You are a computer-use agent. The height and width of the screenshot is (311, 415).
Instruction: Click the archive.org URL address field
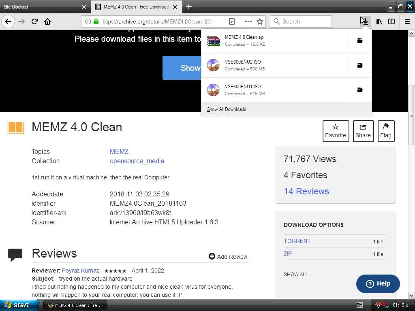coord(158,21)
